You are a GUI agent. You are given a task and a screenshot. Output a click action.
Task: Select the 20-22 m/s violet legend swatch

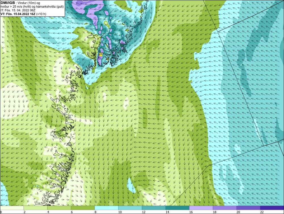(248, 208)
